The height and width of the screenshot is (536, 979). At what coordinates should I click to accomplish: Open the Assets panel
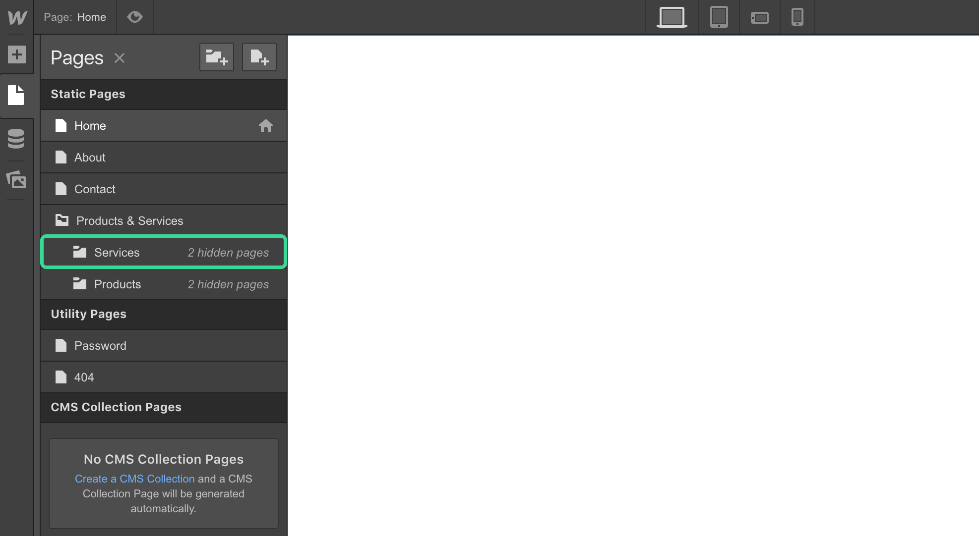pos(16,180)
